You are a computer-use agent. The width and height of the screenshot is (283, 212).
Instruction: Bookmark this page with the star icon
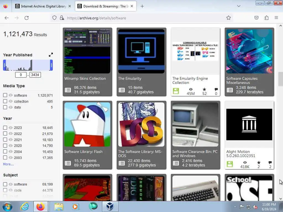pos(229,18)
